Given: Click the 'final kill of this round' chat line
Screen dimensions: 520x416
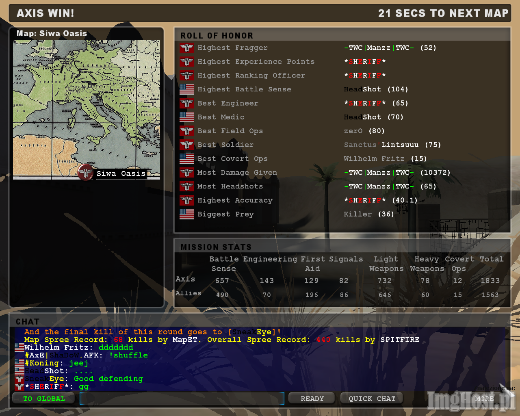Looking at the screenshot, I should (x=153, y=332).
